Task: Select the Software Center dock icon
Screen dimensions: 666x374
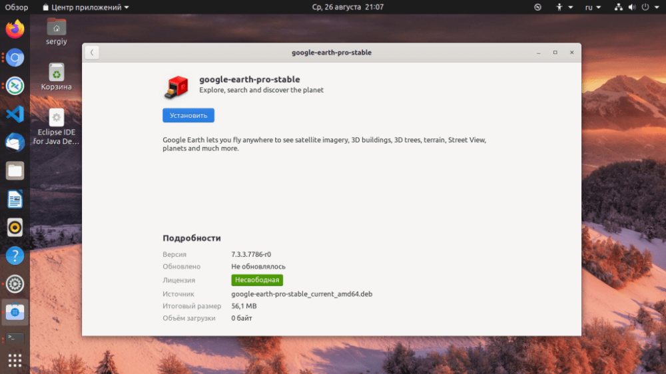Action: click(15, 312)
